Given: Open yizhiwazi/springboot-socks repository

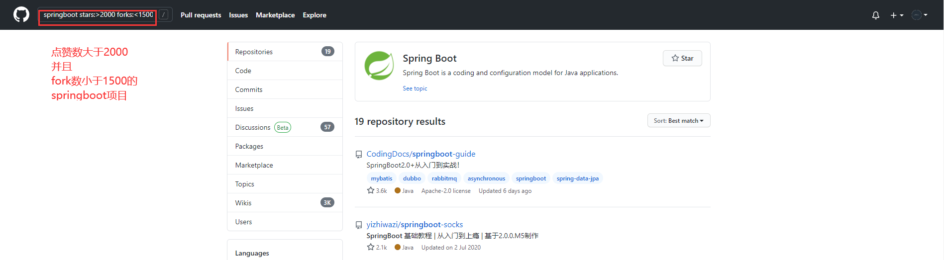Looking at the screenshot, I should click(415, 225).
